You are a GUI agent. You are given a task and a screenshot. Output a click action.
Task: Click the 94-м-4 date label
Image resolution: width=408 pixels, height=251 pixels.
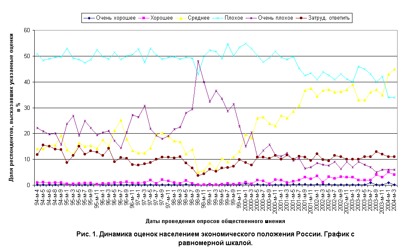point(37,198)
